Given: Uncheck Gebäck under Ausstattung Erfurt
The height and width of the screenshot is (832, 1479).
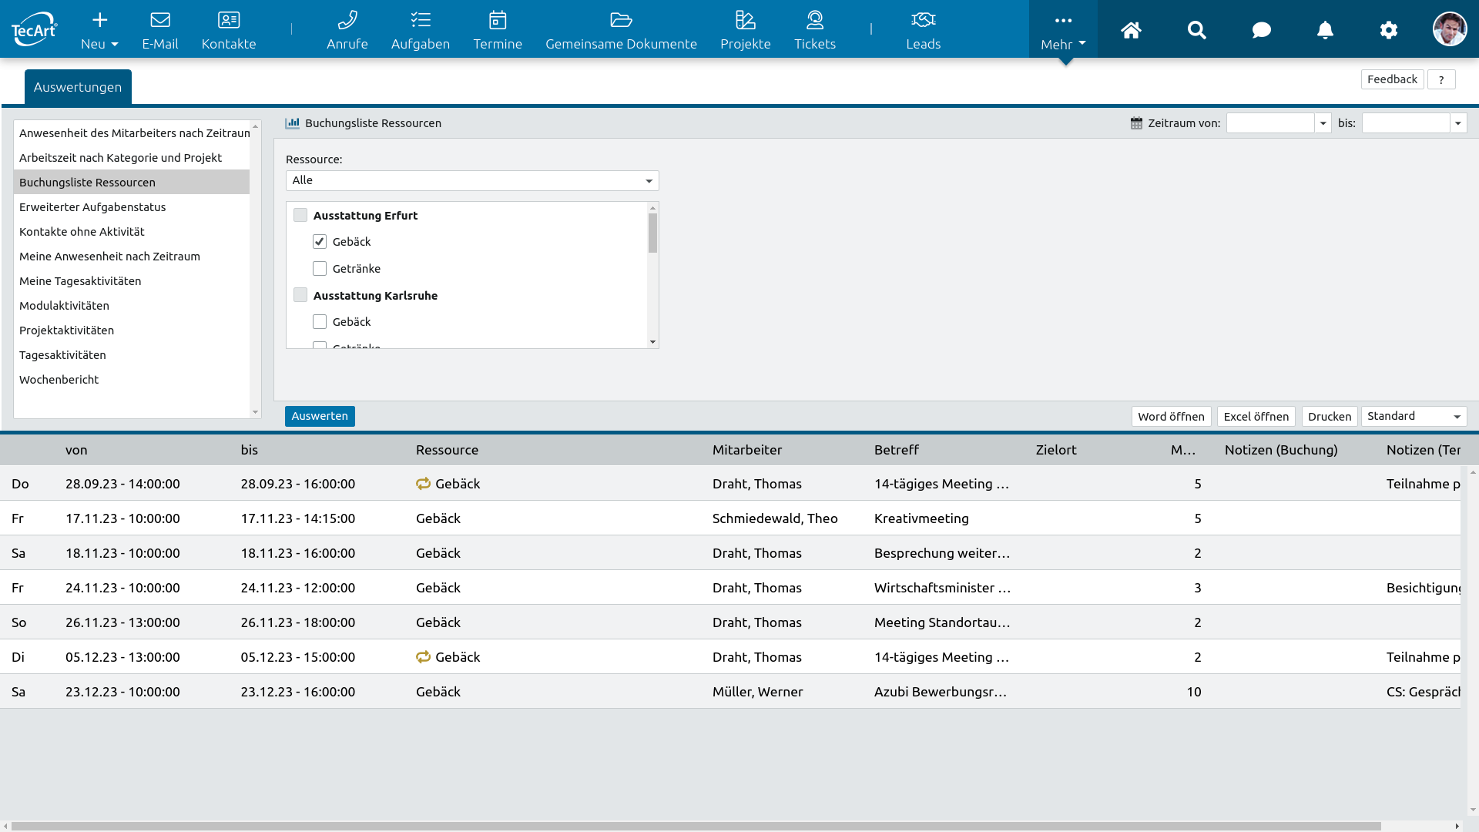Looking at the screenshot, I should pos(320,242).
